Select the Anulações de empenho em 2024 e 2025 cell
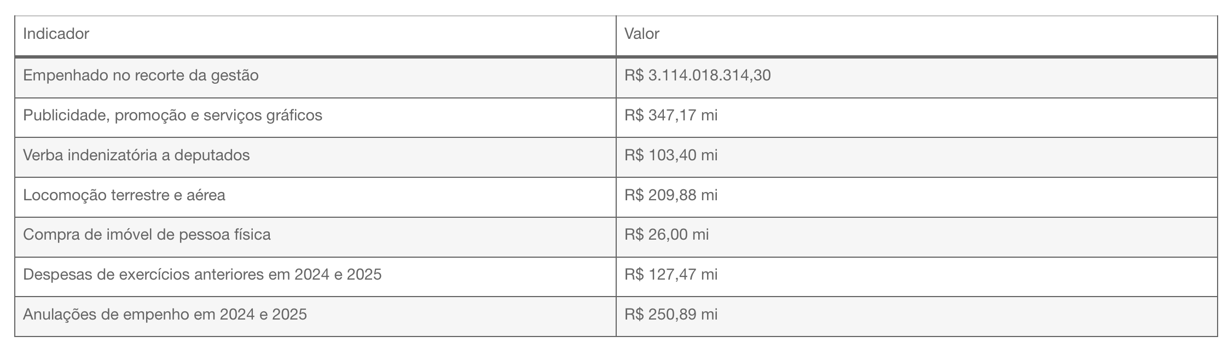 point(316,317)
